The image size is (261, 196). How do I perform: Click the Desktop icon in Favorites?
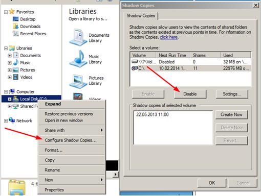point(15,19)
